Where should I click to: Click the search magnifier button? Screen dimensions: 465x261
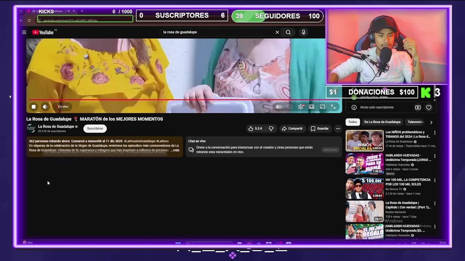[x=288, y=32]
